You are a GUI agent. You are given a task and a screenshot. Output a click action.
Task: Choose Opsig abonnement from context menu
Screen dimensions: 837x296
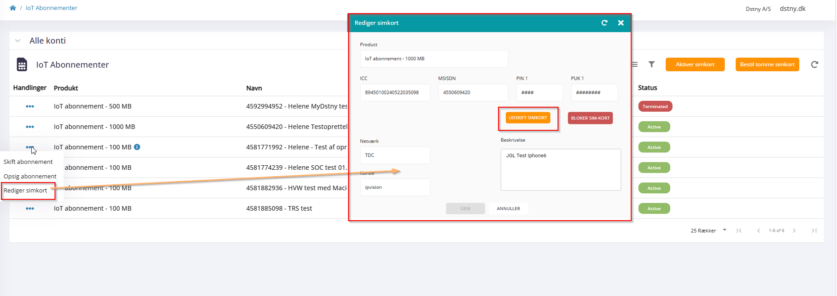coord(30,176)
